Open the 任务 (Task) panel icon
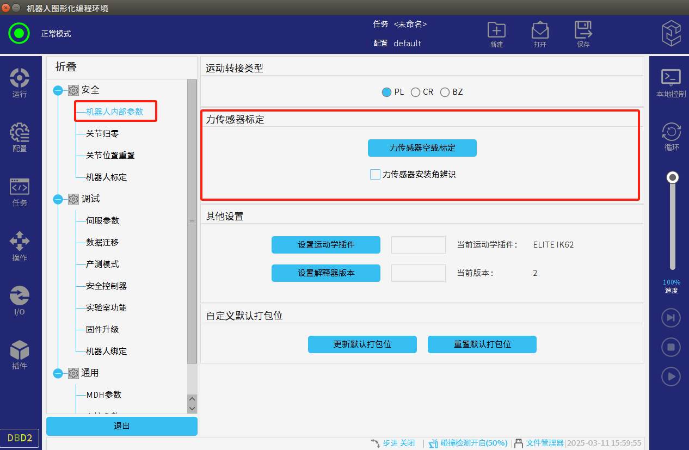689x450 pixels. (20, 187)
